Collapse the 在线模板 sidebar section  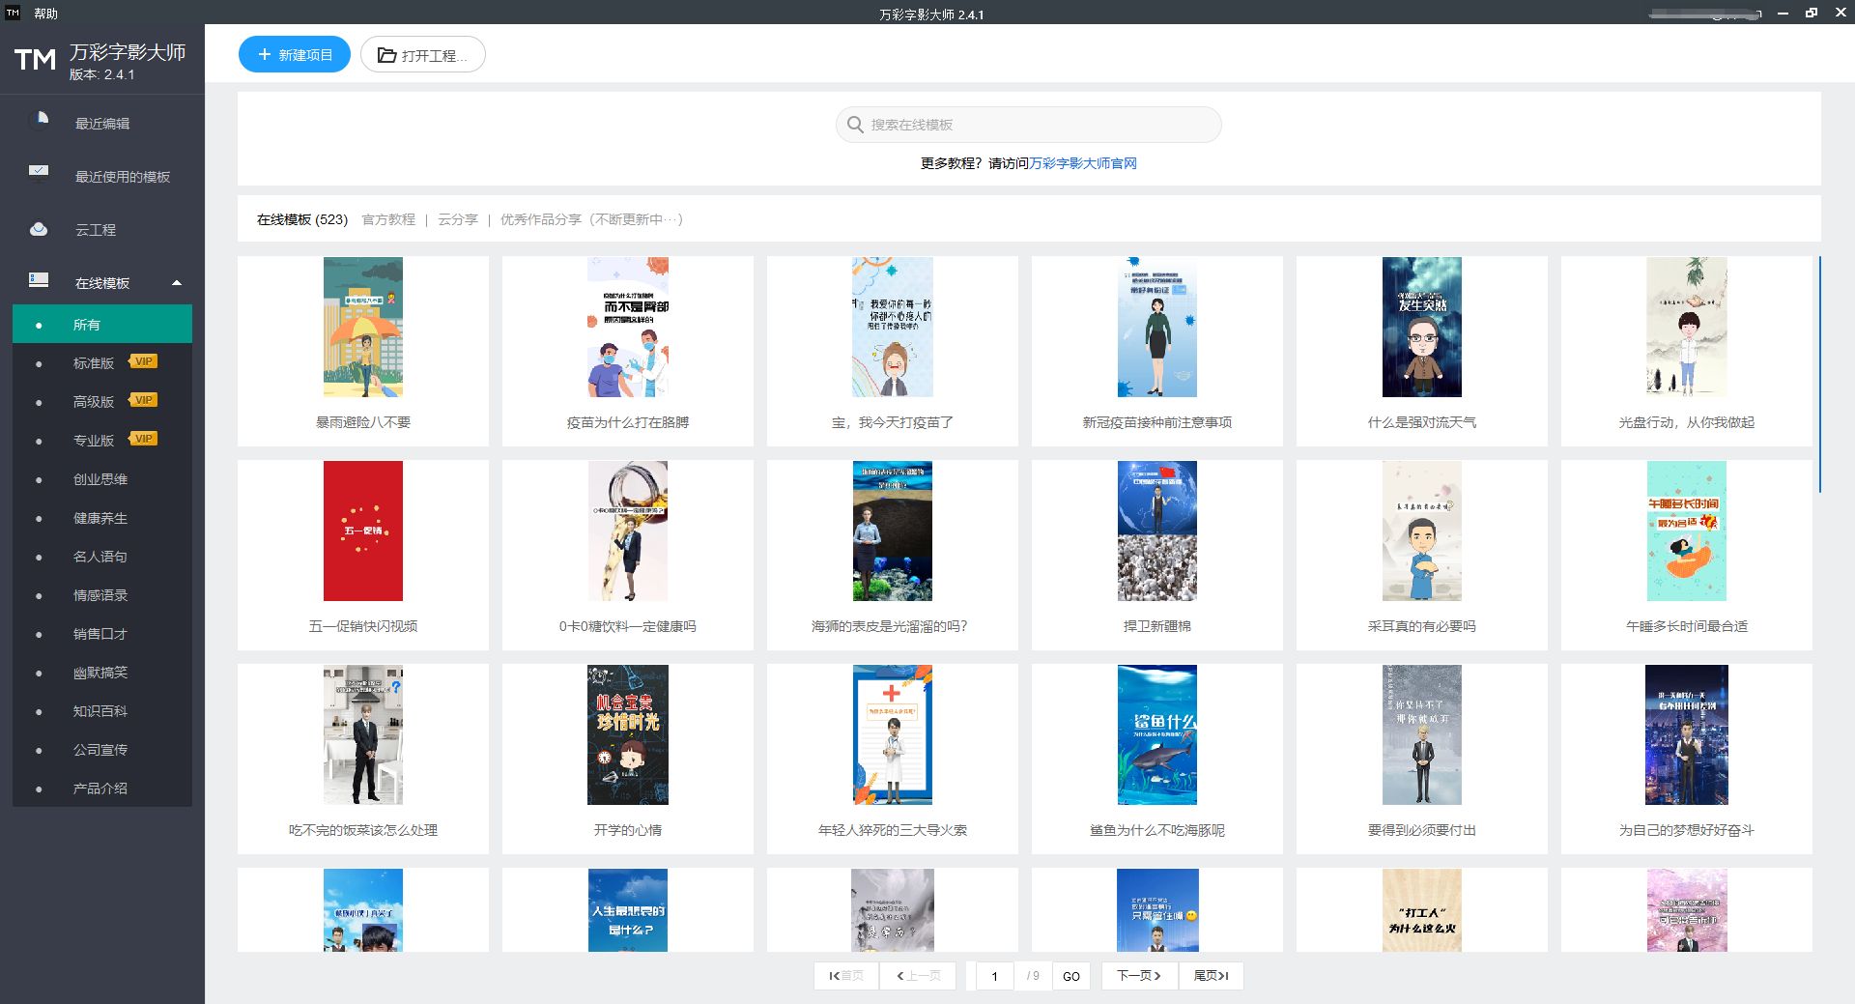[x=177, y=283]
